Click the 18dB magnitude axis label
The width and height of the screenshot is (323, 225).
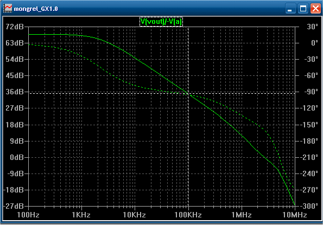click(15, 125)
